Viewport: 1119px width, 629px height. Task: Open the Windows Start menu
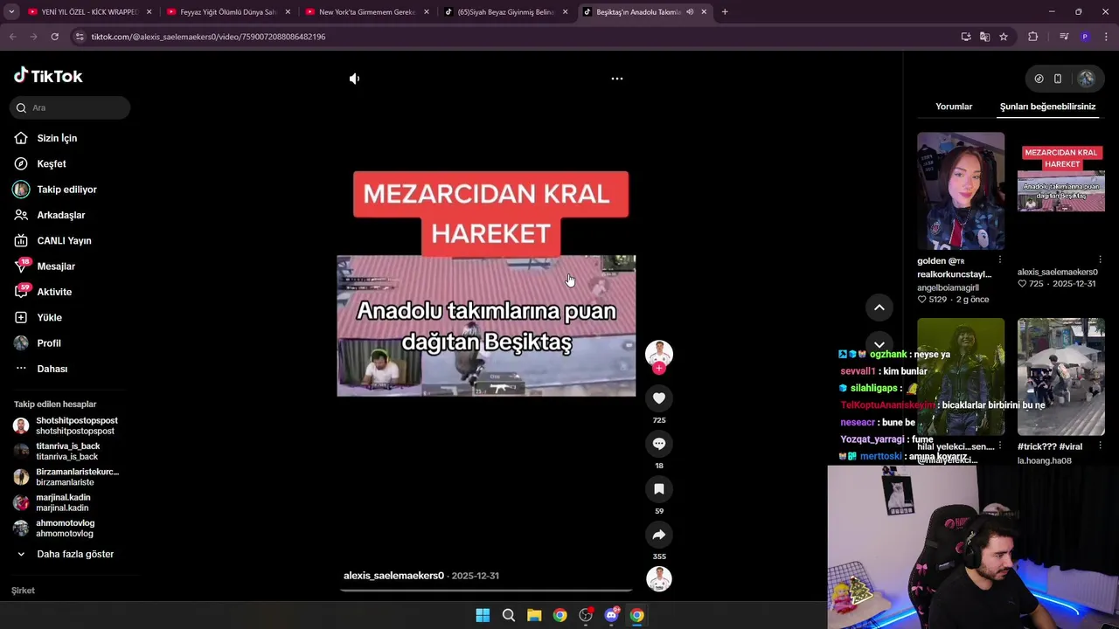click(x=483, y=616)
